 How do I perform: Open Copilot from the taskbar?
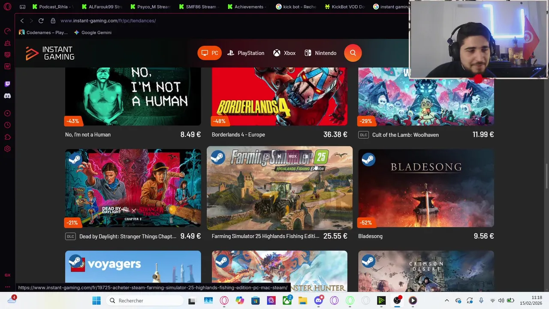pyautogui.click(x=240, y=300)
